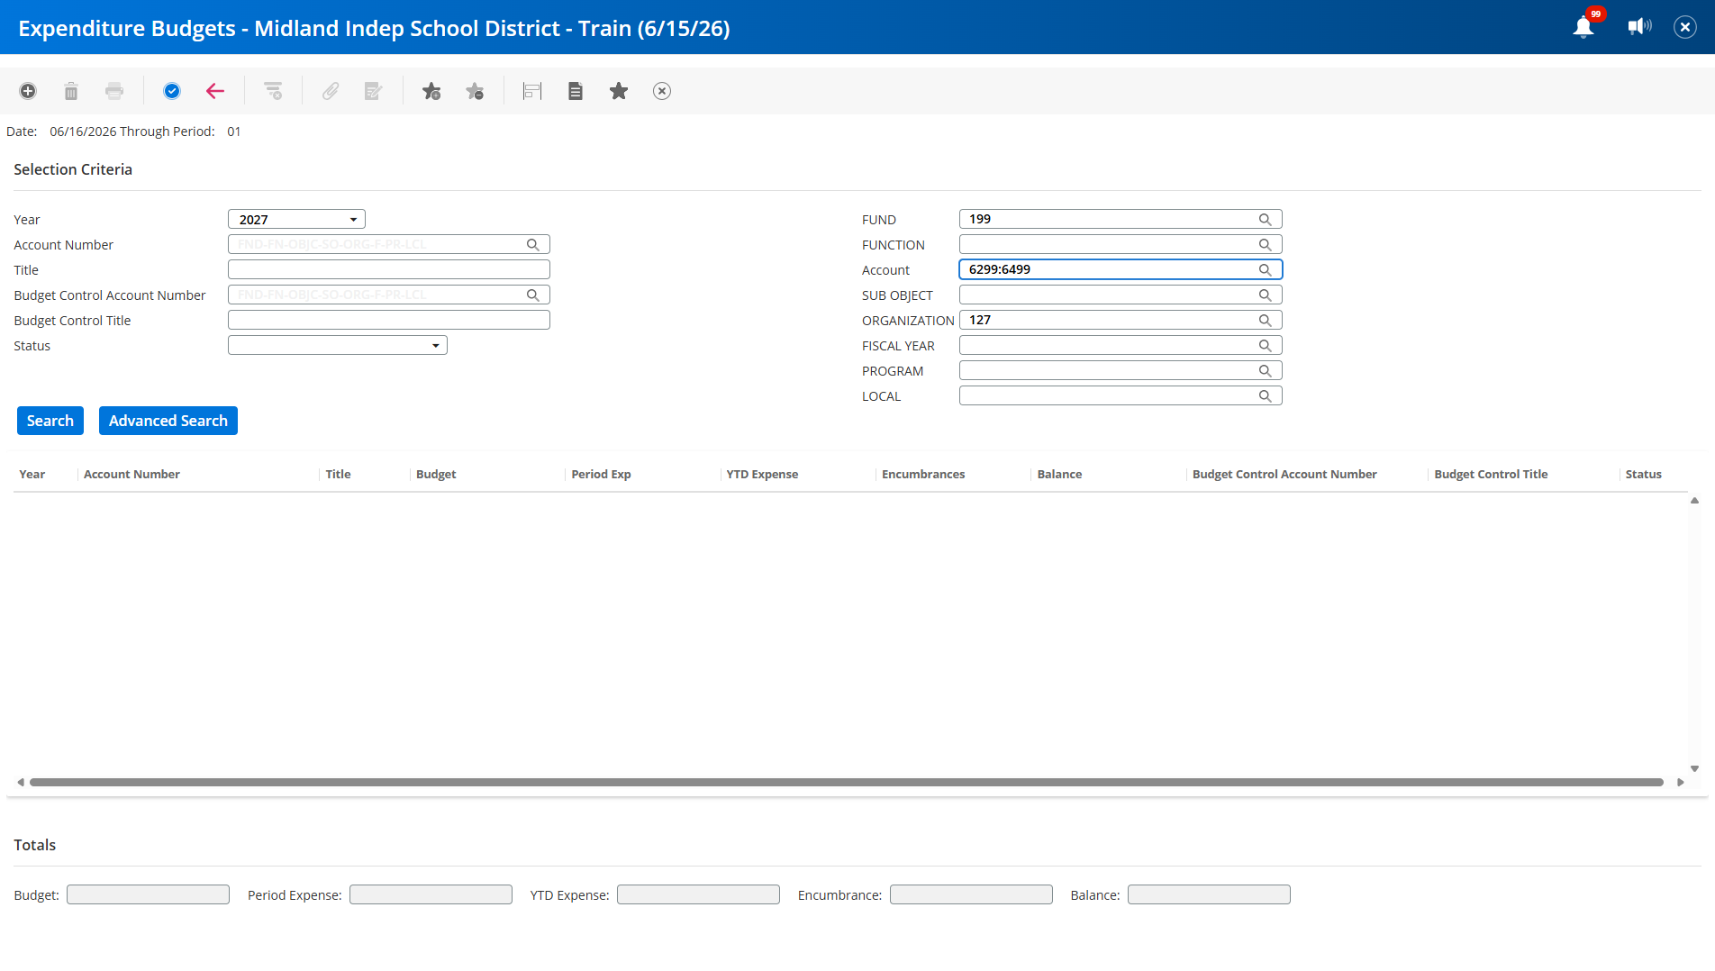Viewport: 1715px width, 971px height.
Task: Click the grid scroll-down arrow
Action: pyautogui.click(x=1694, y=768)
